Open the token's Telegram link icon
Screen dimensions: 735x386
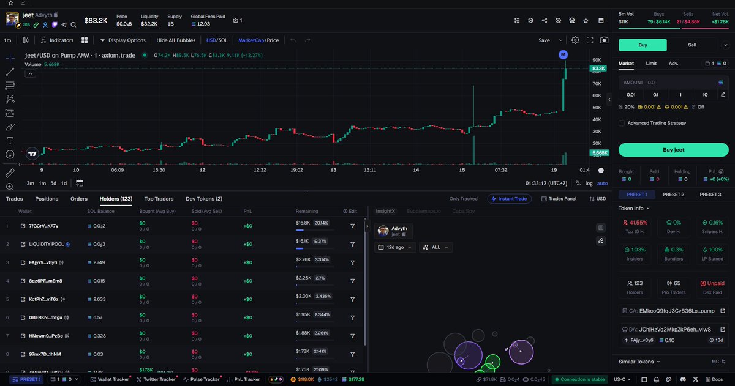pyautogui.click(x=64, y=24)
